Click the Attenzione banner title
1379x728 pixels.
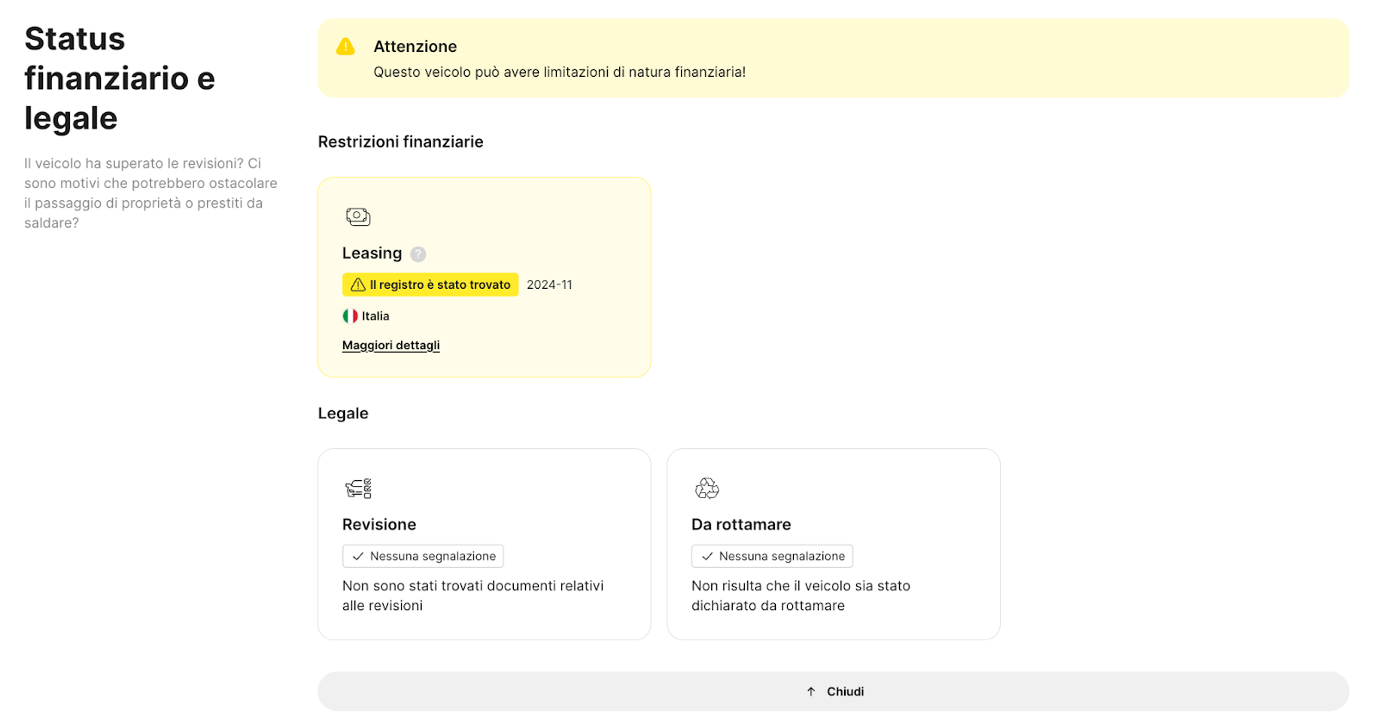415,47
